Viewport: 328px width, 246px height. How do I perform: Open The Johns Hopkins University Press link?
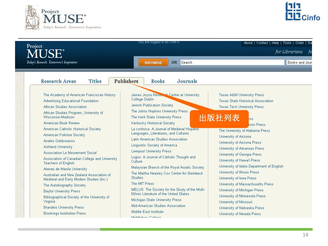159,111
